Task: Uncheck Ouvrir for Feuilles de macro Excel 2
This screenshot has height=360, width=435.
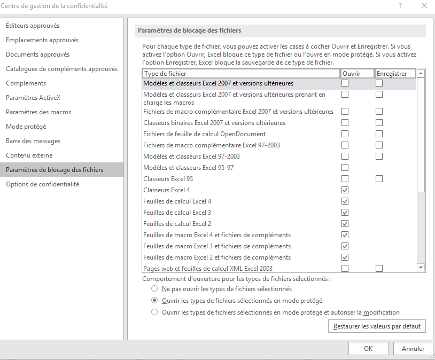Action: point(345,257)
